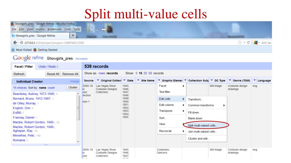Open the Edit column submenu
Image resolution: width=291 pixels, height=163 pixels.
[171, 105]
